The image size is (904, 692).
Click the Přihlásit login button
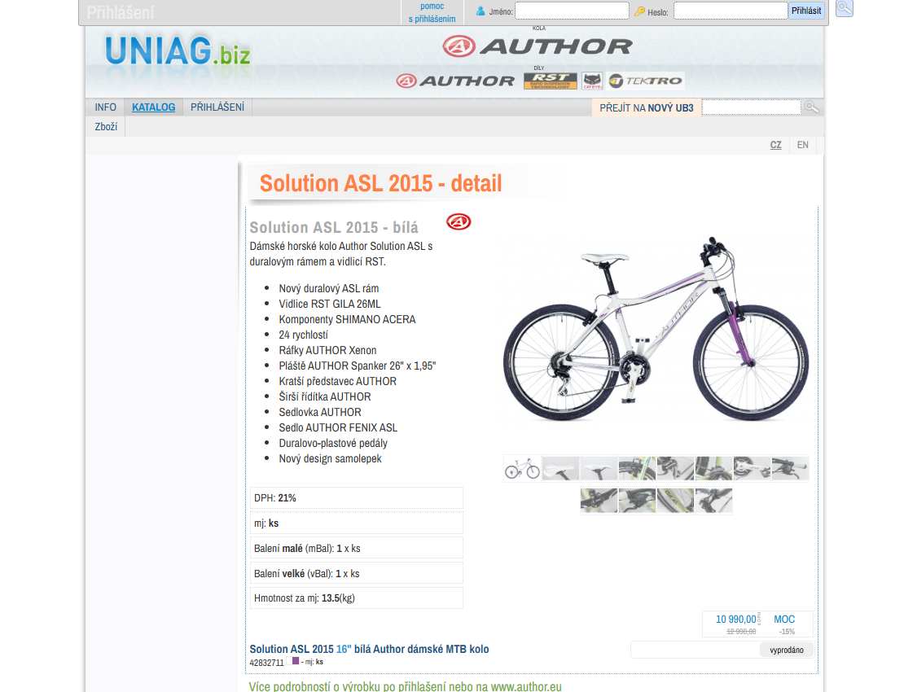click(806, 11)
